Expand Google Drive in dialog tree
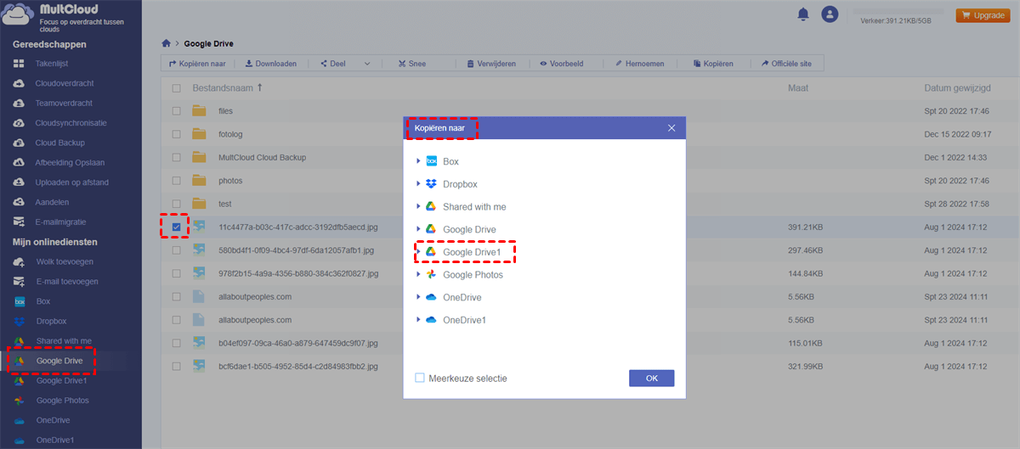Screen dimensions: 1020x449 (418, 229)
